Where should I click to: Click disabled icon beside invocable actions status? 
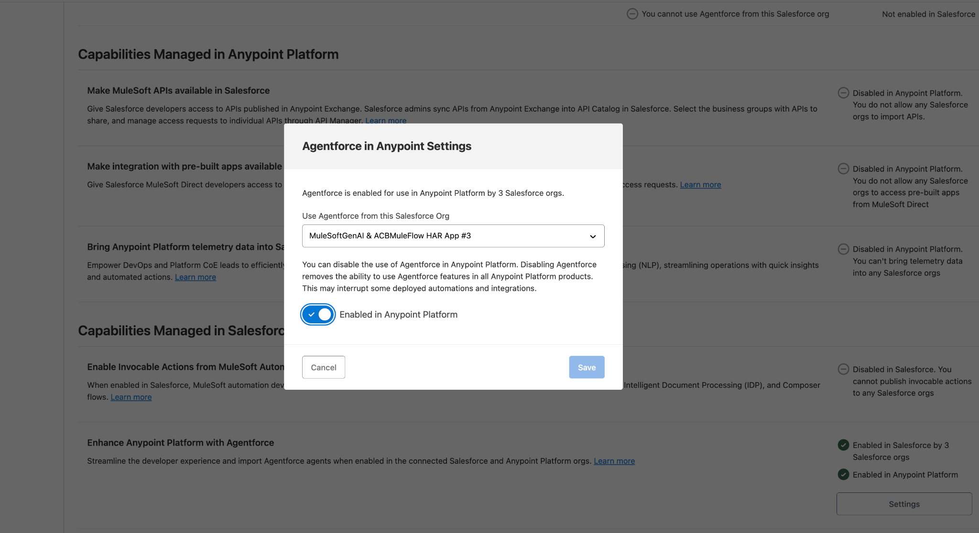[x=844, y=369]
